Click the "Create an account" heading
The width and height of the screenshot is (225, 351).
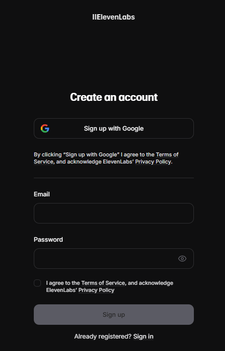tap(114, 97)
